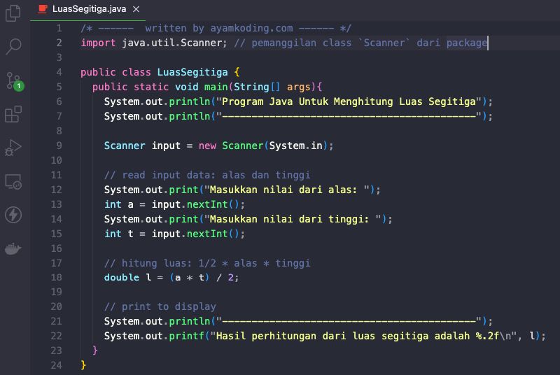Click 'nextInt' call on line 15
The width and height of the screenshot is (560, 375).
[207, 234]
